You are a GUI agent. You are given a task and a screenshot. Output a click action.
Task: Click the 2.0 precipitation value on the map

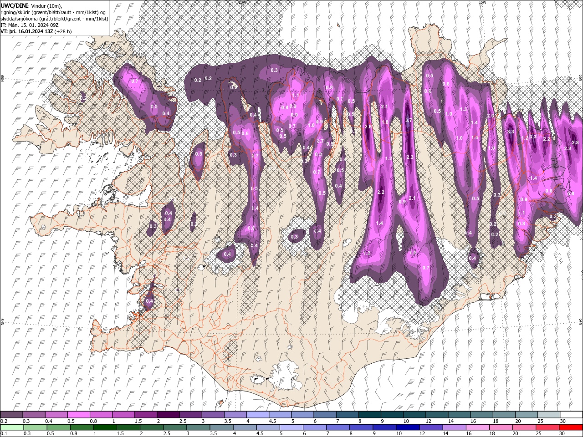pos(491,116)
